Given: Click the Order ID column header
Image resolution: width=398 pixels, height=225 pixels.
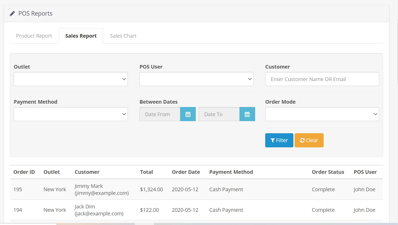Looking at the screenshot, I should point(24,172).
